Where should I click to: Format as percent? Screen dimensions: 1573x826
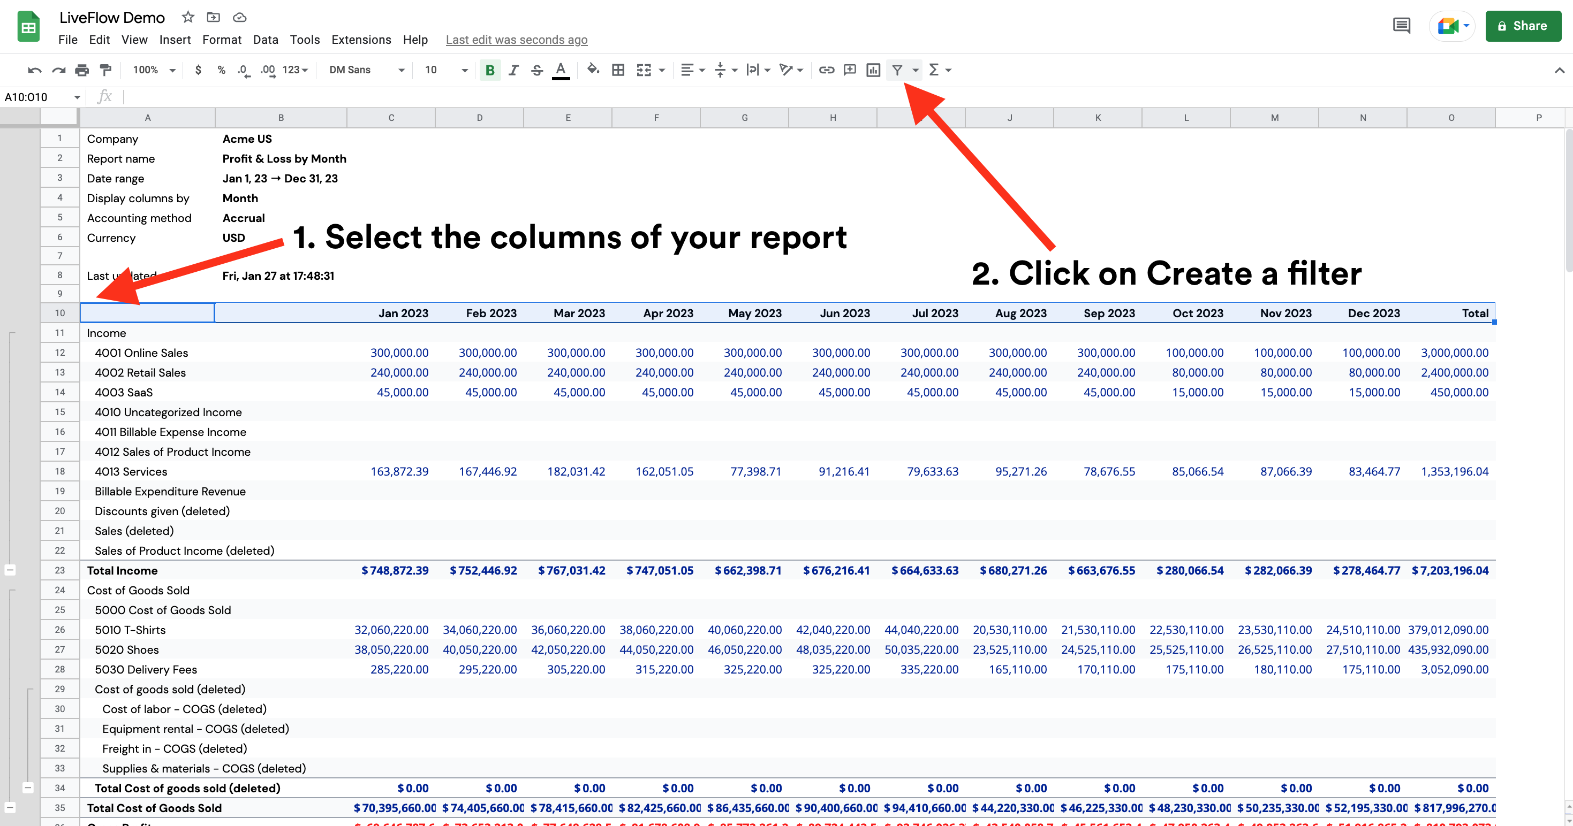tap(221, 70)
